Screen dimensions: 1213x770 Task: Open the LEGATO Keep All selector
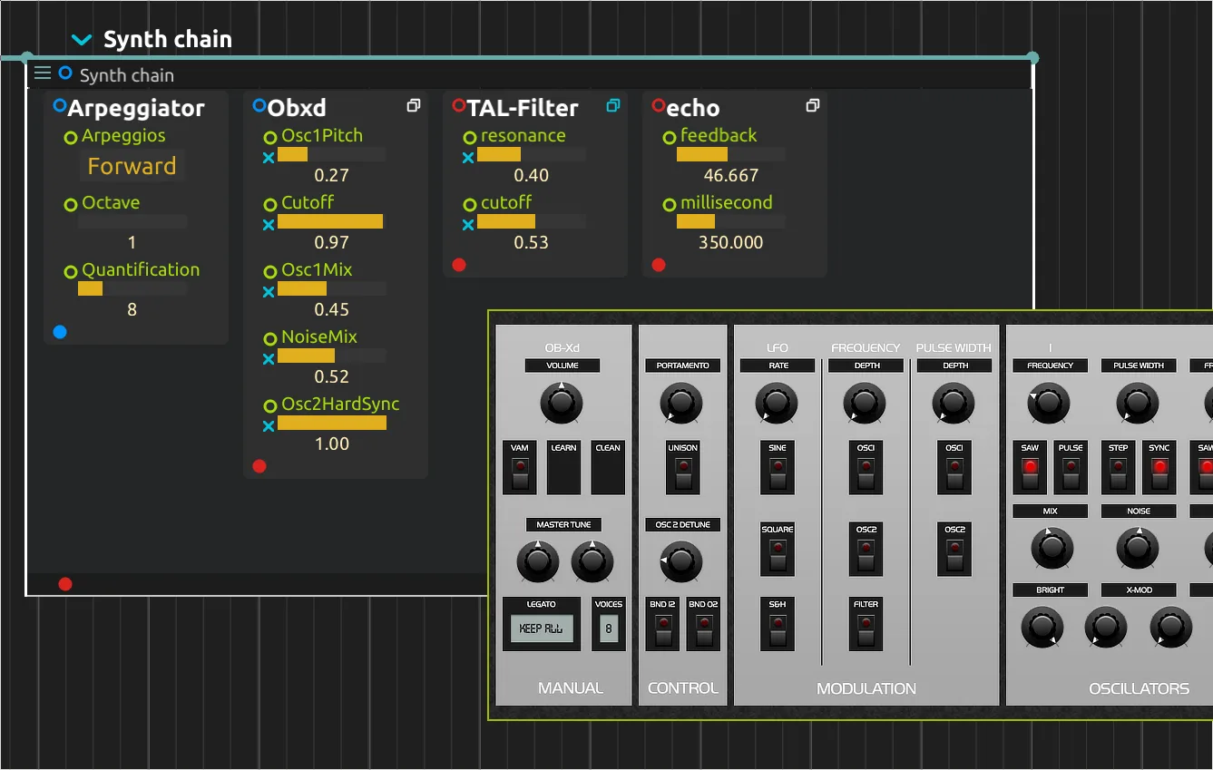(542, 629)
